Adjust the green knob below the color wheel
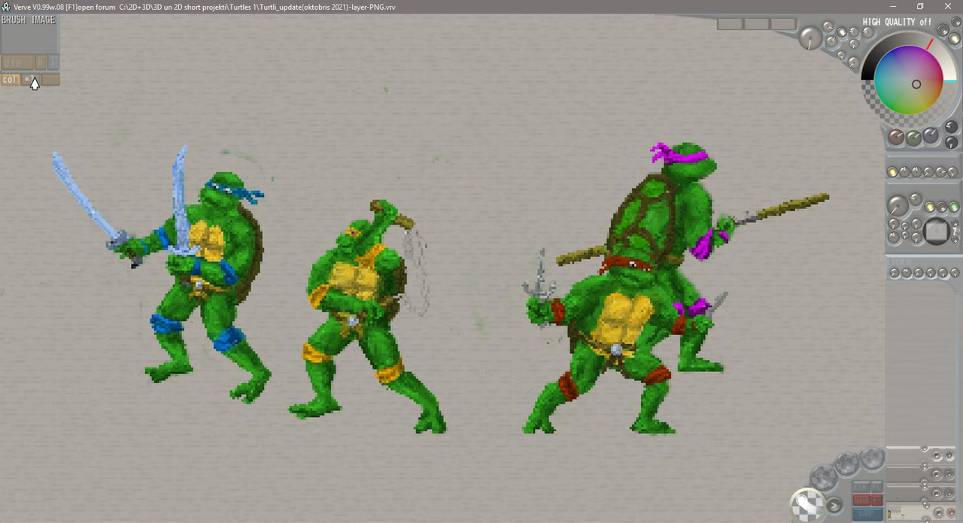 [x=913, y=138]
